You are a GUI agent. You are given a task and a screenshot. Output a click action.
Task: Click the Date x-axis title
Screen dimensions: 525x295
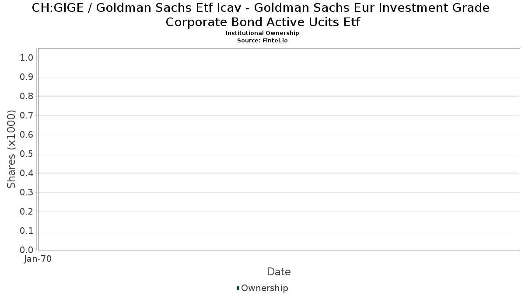279,272
